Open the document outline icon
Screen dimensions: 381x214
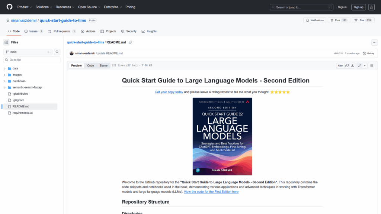coord(371,65)
